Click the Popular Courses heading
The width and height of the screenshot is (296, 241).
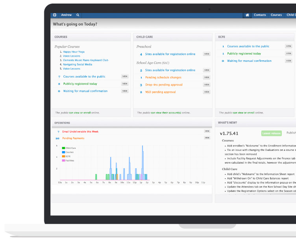pos(67,46)
